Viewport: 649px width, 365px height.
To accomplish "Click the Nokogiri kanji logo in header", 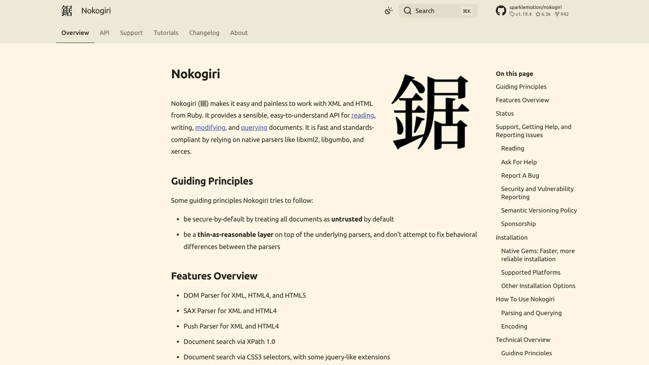I will coord(67,11).
